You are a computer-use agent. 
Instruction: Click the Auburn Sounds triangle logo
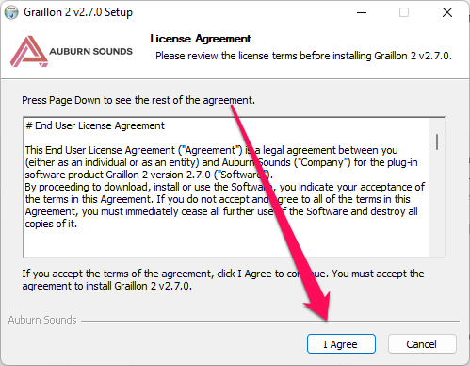click(29, 51)
